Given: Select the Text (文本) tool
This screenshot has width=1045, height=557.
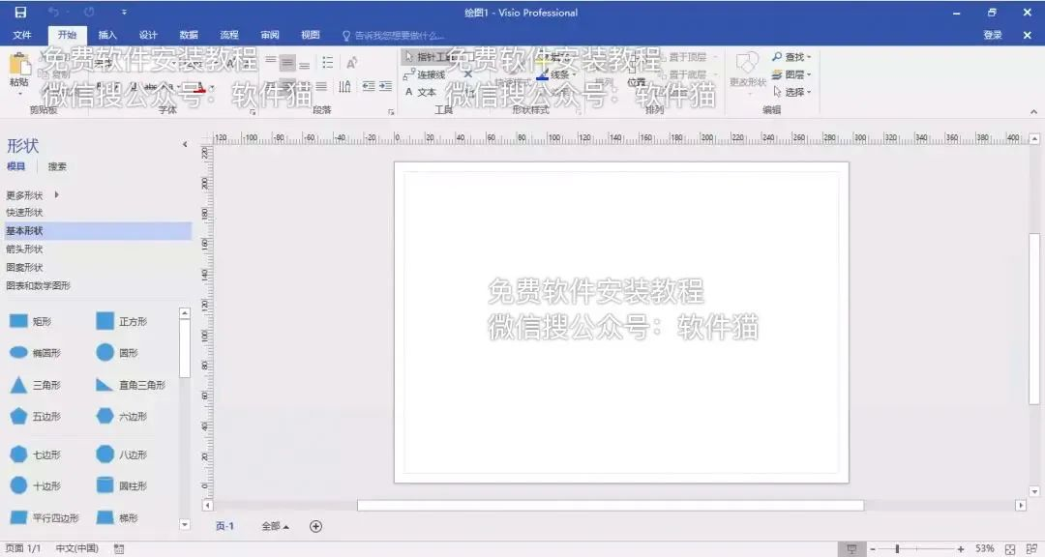Looking at the screenshot, I should click(x=424, y=91).
